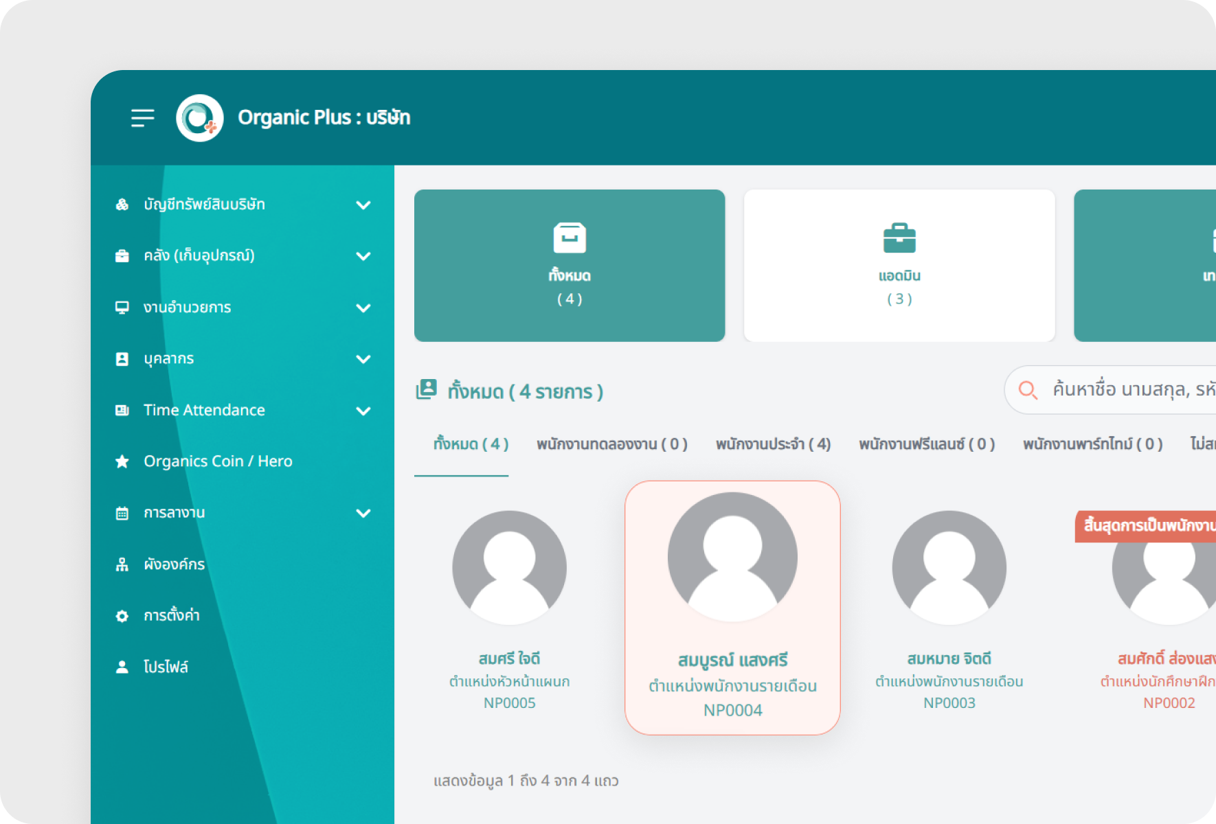Image resolution: width=1216 pixels, height=824 pixels.
Task: Expand the งานอำนวยการ section
Action: (363, 308)
